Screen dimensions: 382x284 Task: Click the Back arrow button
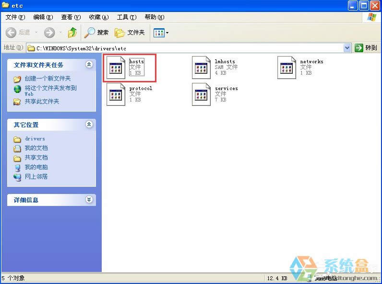pyautogui.click(x=11, y=33)
